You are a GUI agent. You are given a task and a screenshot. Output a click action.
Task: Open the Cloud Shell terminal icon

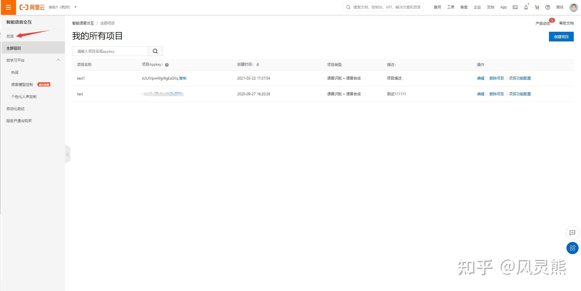coord(515,7)
